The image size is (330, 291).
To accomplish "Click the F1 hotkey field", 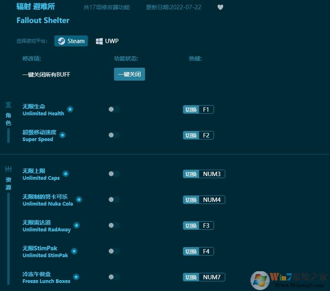I will (206, 110).
